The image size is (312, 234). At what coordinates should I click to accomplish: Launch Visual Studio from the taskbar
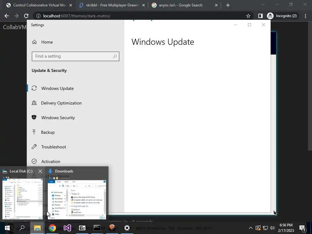tap(67, 228)
